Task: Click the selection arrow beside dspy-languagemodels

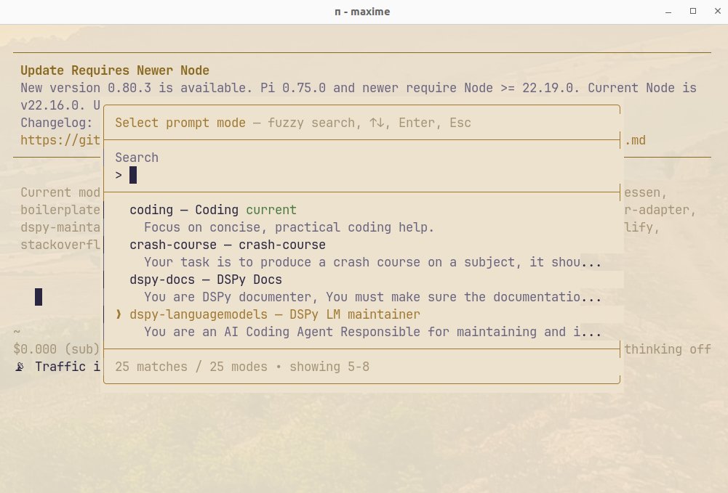Action: [x=119, y=314]
